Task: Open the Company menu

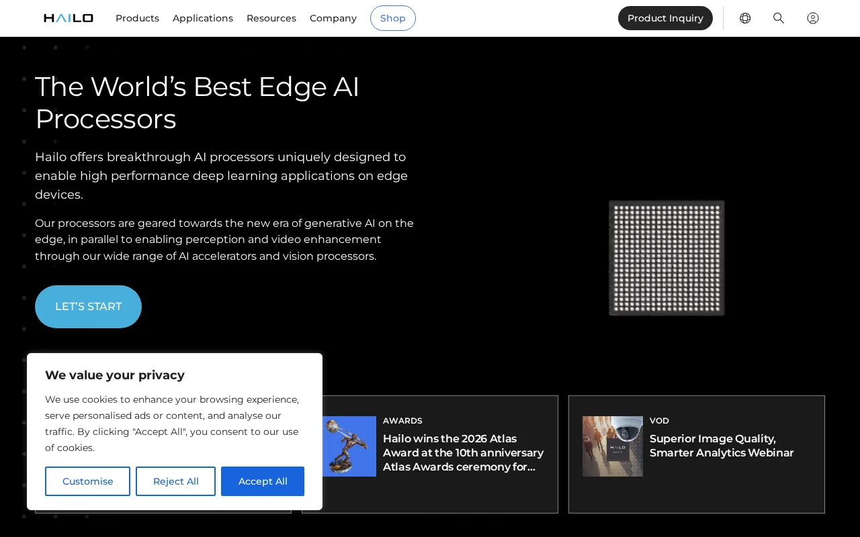Action: (x=333, y=18)
